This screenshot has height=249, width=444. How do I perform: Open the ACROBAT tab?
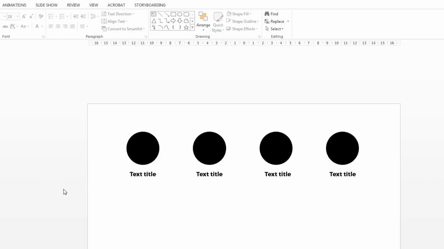coord(116,5)
